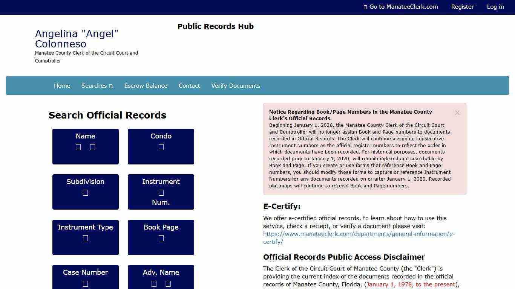Select the second icon in the Name tile
The image size is (515, 289).
pyautogui.click(x=92, y=147)
